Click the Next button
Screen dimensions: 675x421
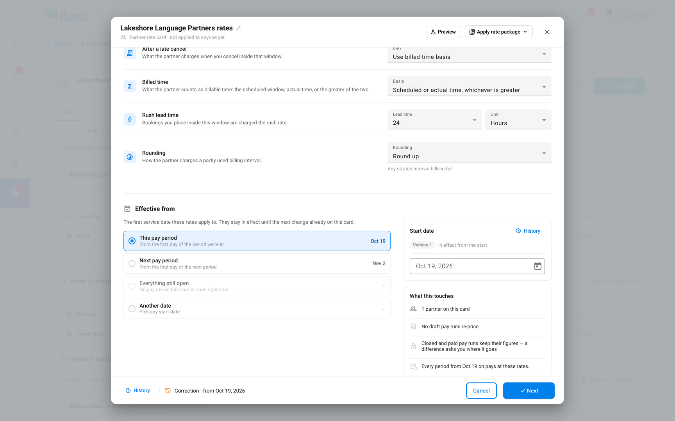click(529, 391)
